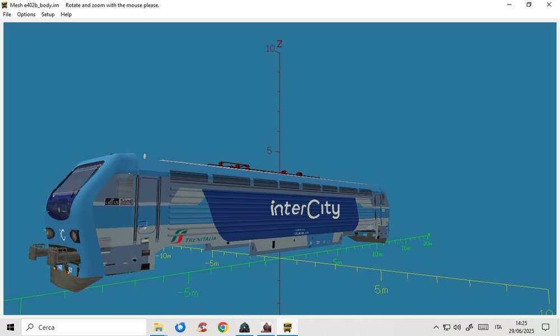The image size is (560, 336).
Task: Click the mesh viewer title bar app icon
Action: (x=4, y=5)
